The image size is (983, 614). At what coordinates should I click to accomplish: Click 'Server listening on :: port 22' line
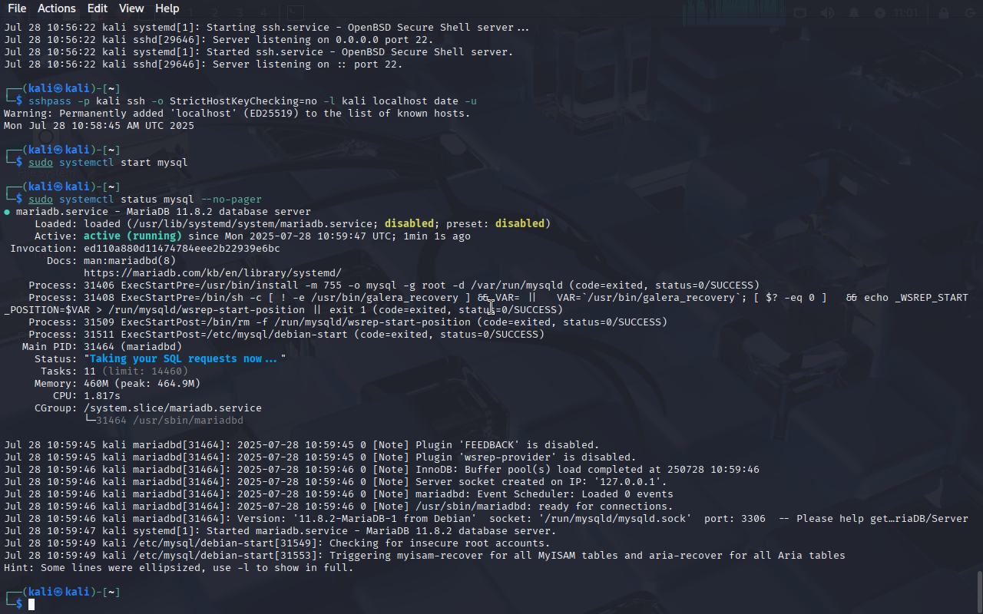tap(204, 64)
